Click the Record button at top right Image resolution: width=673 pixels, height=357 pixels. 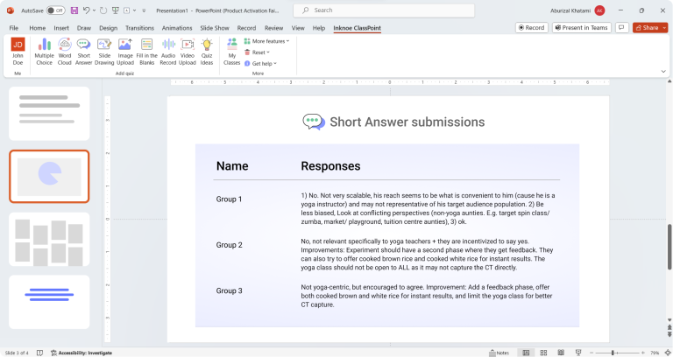[532, 27]
